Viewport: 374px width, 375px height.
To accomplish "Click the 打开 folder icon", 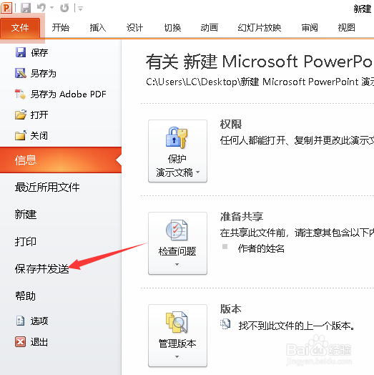I will click(21, 115).
